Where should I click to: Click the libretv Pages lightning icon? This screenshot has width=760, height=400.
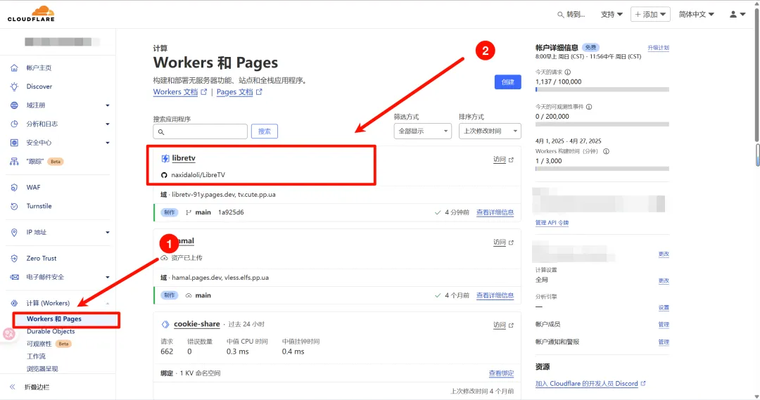tap(165, 158)
